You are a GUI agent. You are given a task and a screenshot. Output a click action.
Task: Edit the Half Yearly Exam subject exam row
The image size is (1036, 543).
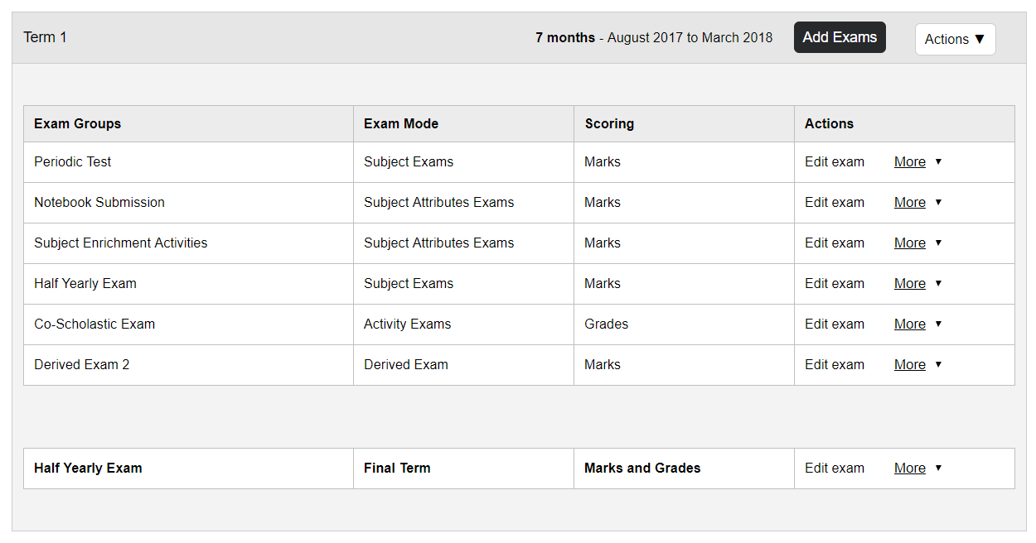835,284
